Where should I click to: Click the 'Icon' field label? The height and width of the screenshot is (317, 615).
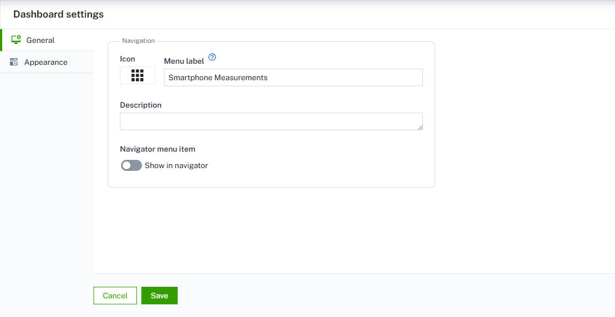point(127,59)
